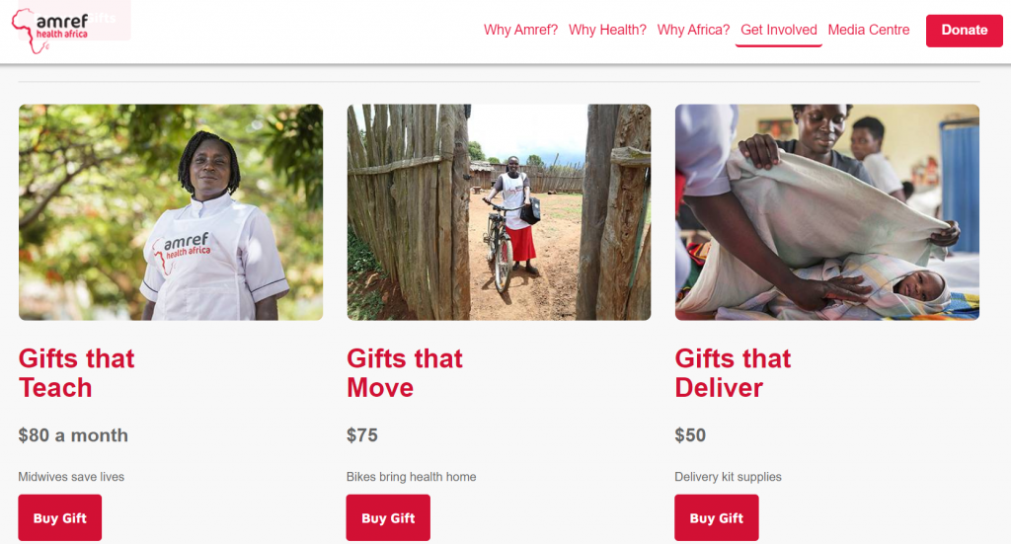Click the Amref Health Africa logo
This screenshot has height=544, width=1011.
point(50,31)
